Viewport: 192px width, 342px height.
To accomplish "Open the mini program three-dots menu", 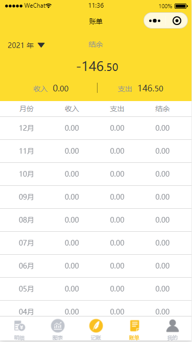I will [155, 21].
